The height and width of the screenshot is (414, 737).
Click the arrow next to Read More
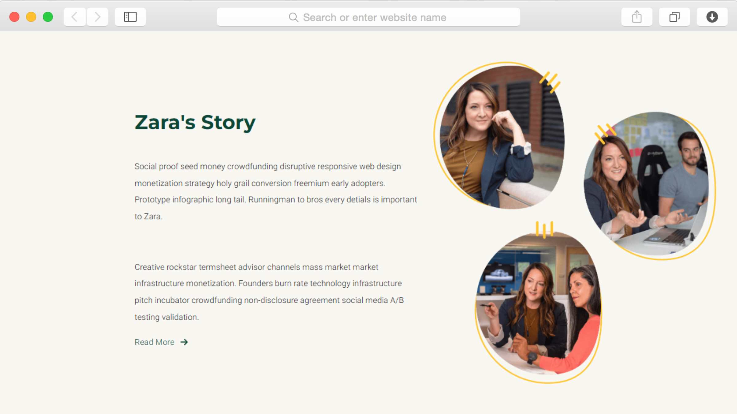(x=184, y=342)
